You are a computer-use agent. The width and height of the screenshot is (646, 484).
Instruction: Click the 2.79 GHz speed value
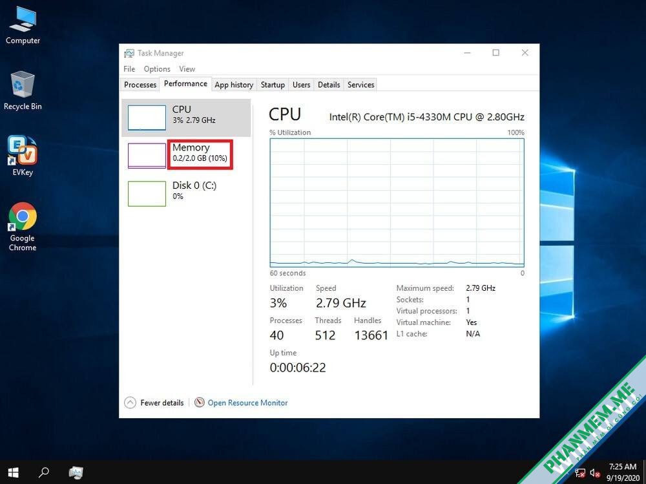[x=340, y=303]
